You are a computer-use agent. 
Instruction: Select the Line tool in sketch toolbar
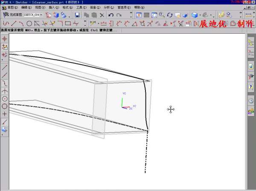(x=14, y=23)
